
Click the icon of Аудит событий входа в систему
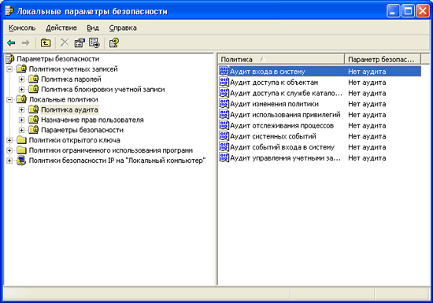(x=224, y=147)
